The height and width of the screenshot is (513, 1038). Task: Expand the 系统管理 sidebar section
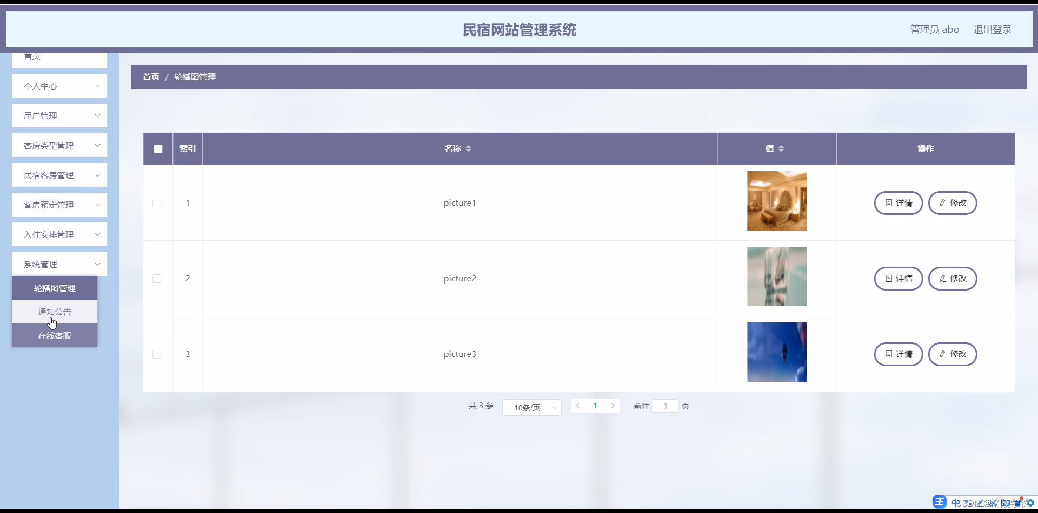coord(59,264)
